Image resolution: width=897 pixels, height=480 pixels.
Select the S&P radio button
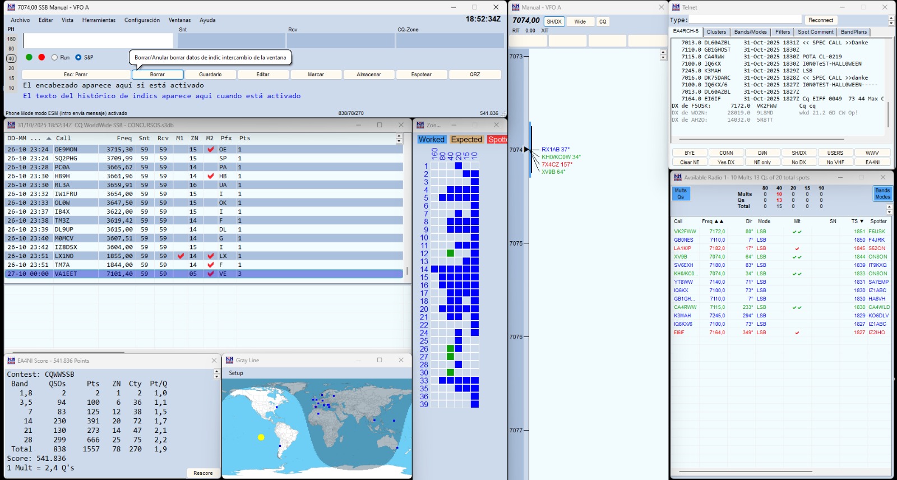[78, 57]
